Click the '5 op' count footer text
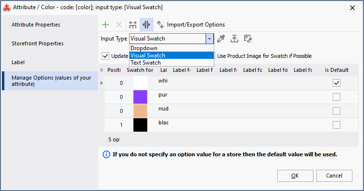The image size is (364, 191). (x=114, y=139)
